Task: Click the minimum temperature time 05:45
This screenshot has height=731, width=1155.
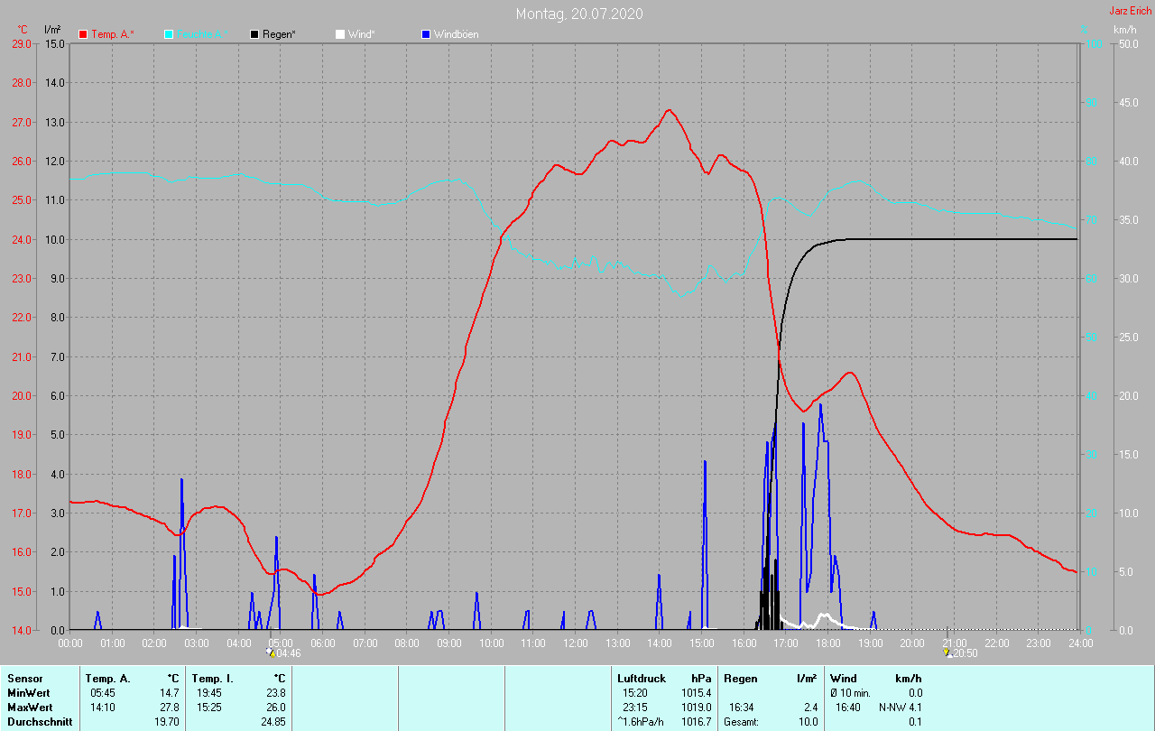Action: click(102, 692)
